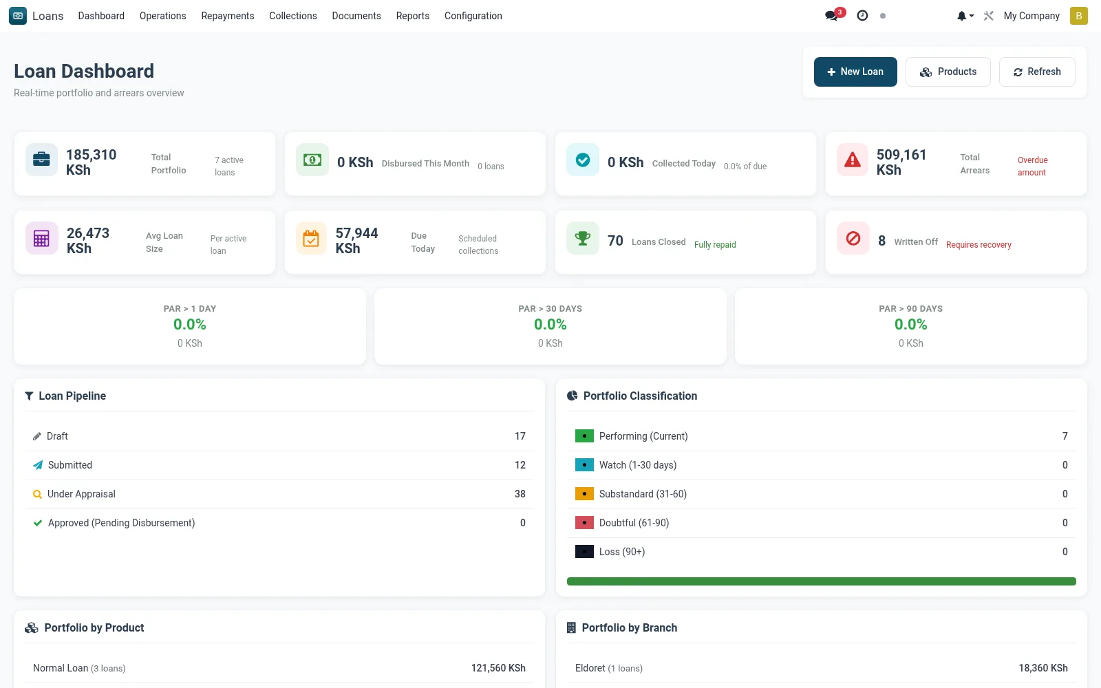Image resolution: width=1101 pixels, height=688 pixels.
Task: Open the PAR > 30 DAYS card
Action: 550,326
